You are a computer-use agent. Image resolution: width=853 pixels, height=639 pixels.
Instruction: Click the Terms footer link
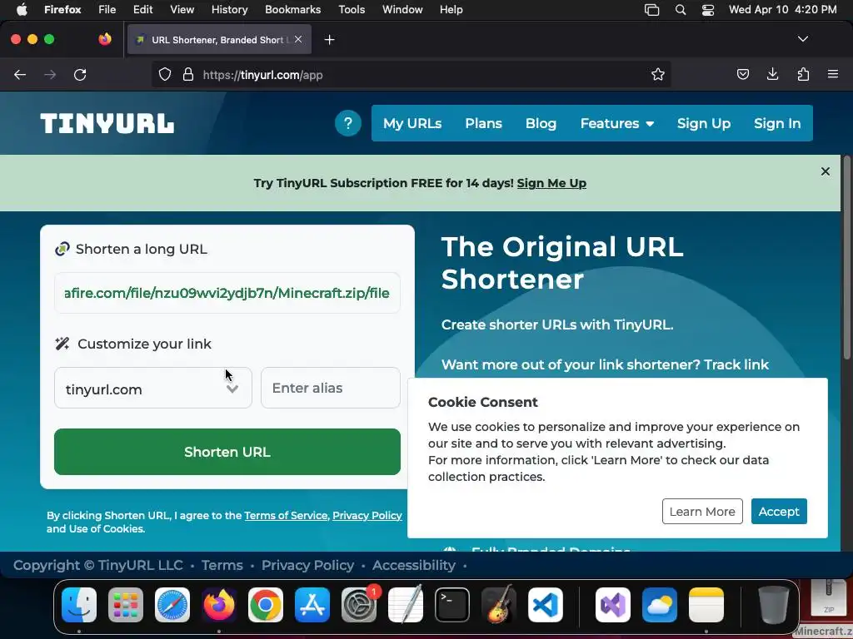[x=222, y=565]
